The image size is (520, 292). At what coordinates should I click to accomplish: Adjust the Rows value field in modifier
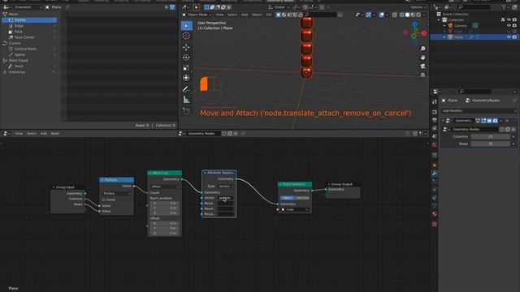491,144
